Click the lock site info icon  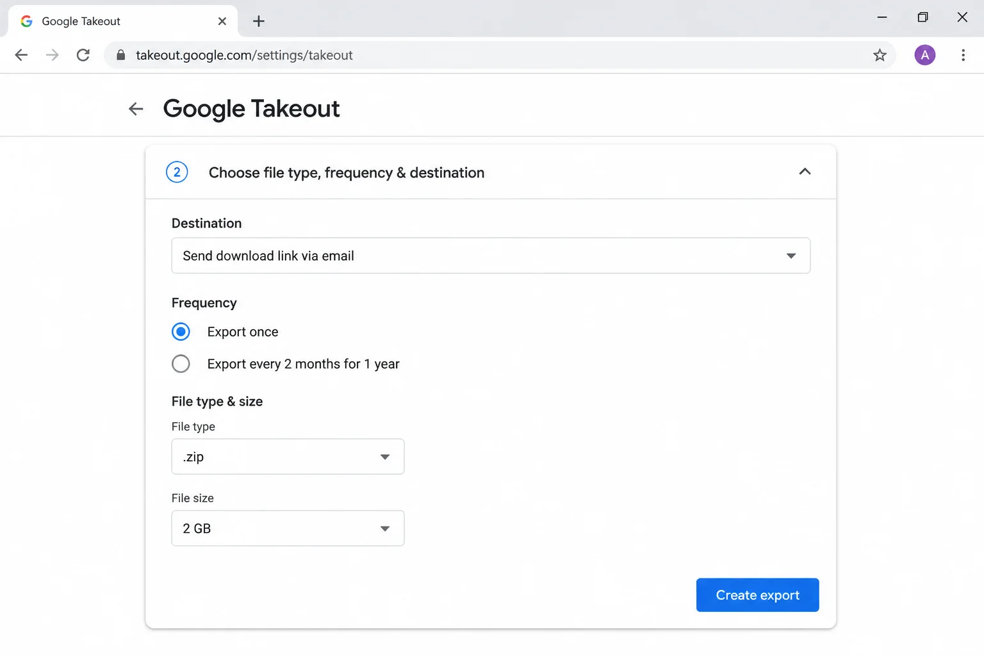pyautogui.click(x=120, y=55)
